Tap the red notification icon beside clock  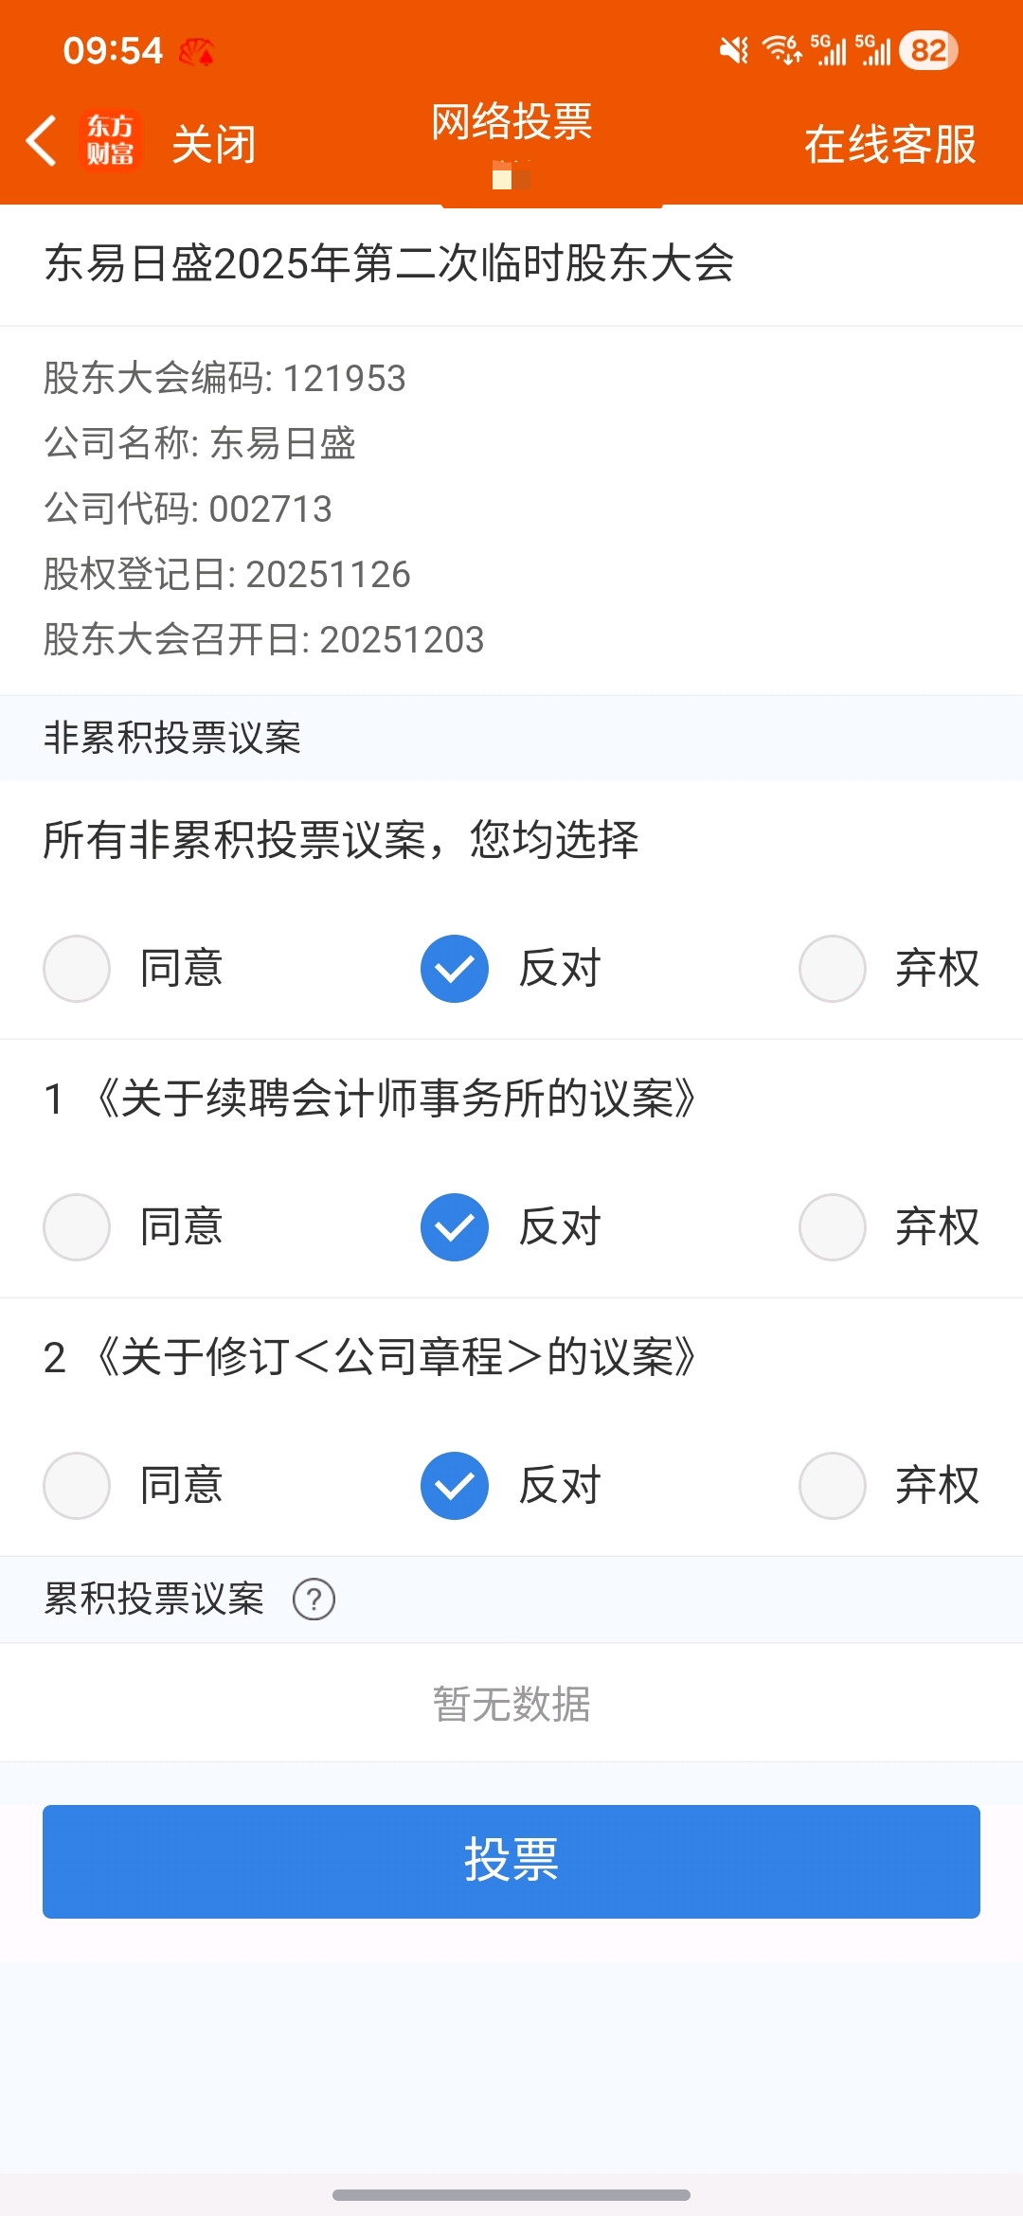tap(197, 51)
